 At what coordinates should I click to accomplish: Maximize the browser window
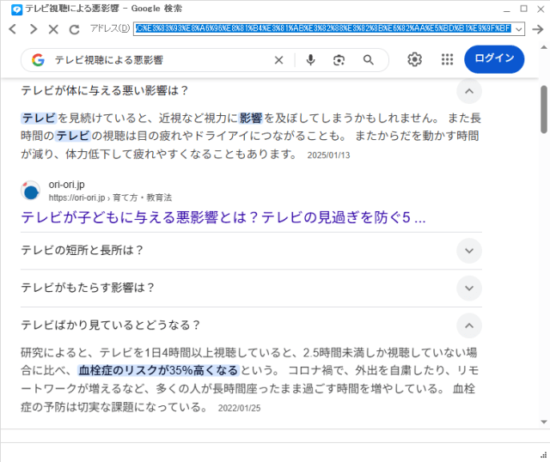pos(523,9)
